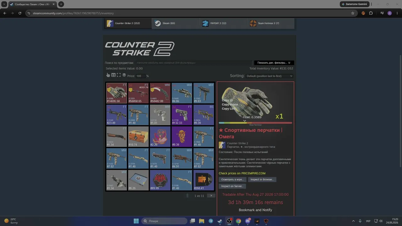Open a new browser tab

point(61,4)
